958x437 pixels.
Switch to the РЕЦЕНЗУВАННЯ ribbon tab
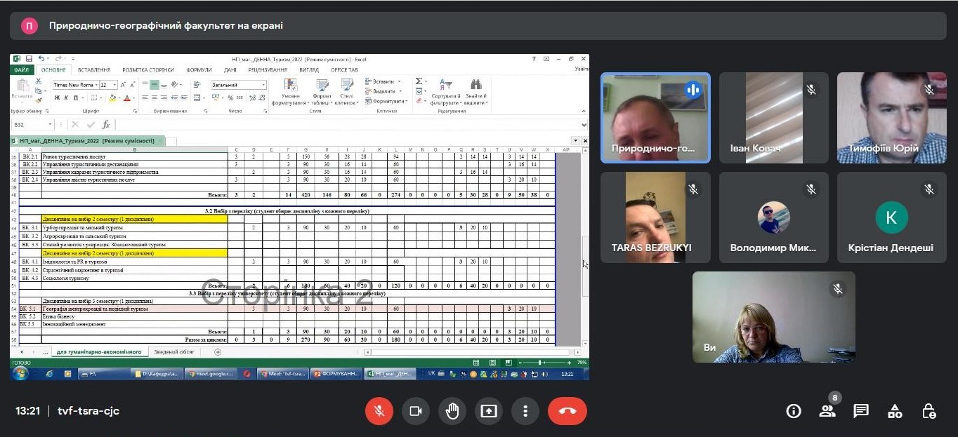268,70
